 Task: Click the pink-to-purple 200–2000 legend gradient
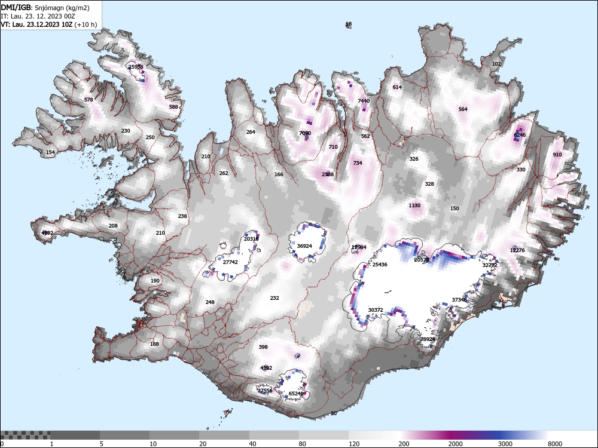coord(423,435)
